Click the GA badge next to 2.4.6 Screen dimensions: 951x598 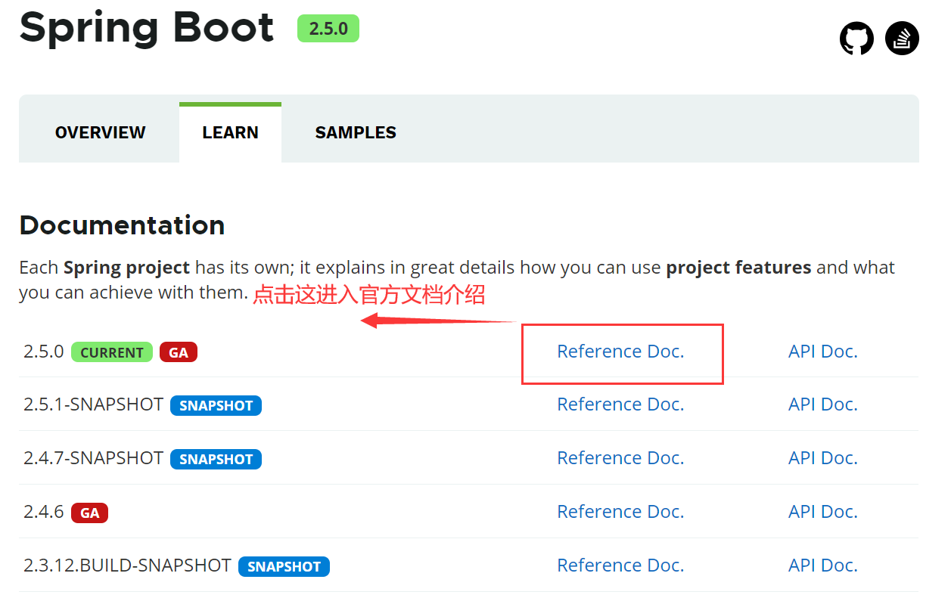pyautogui.click(x=90, y=513)
